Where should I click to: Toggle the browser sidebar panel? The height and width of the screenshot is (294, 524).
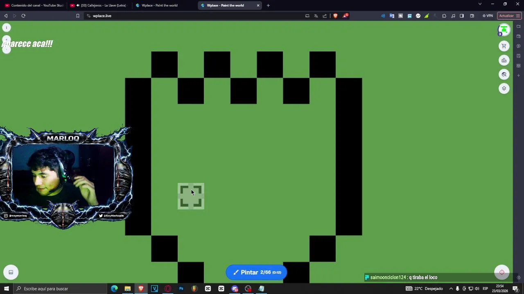pyautogui.click(x=462, y=16)
